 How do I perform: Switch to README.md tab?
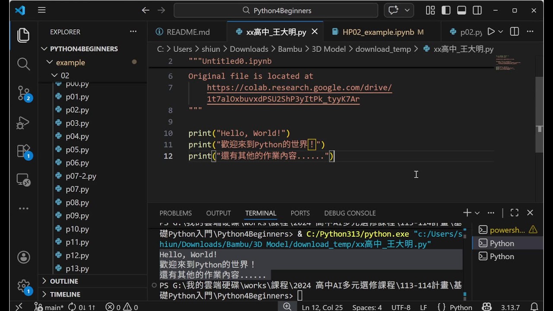point(188,32)
